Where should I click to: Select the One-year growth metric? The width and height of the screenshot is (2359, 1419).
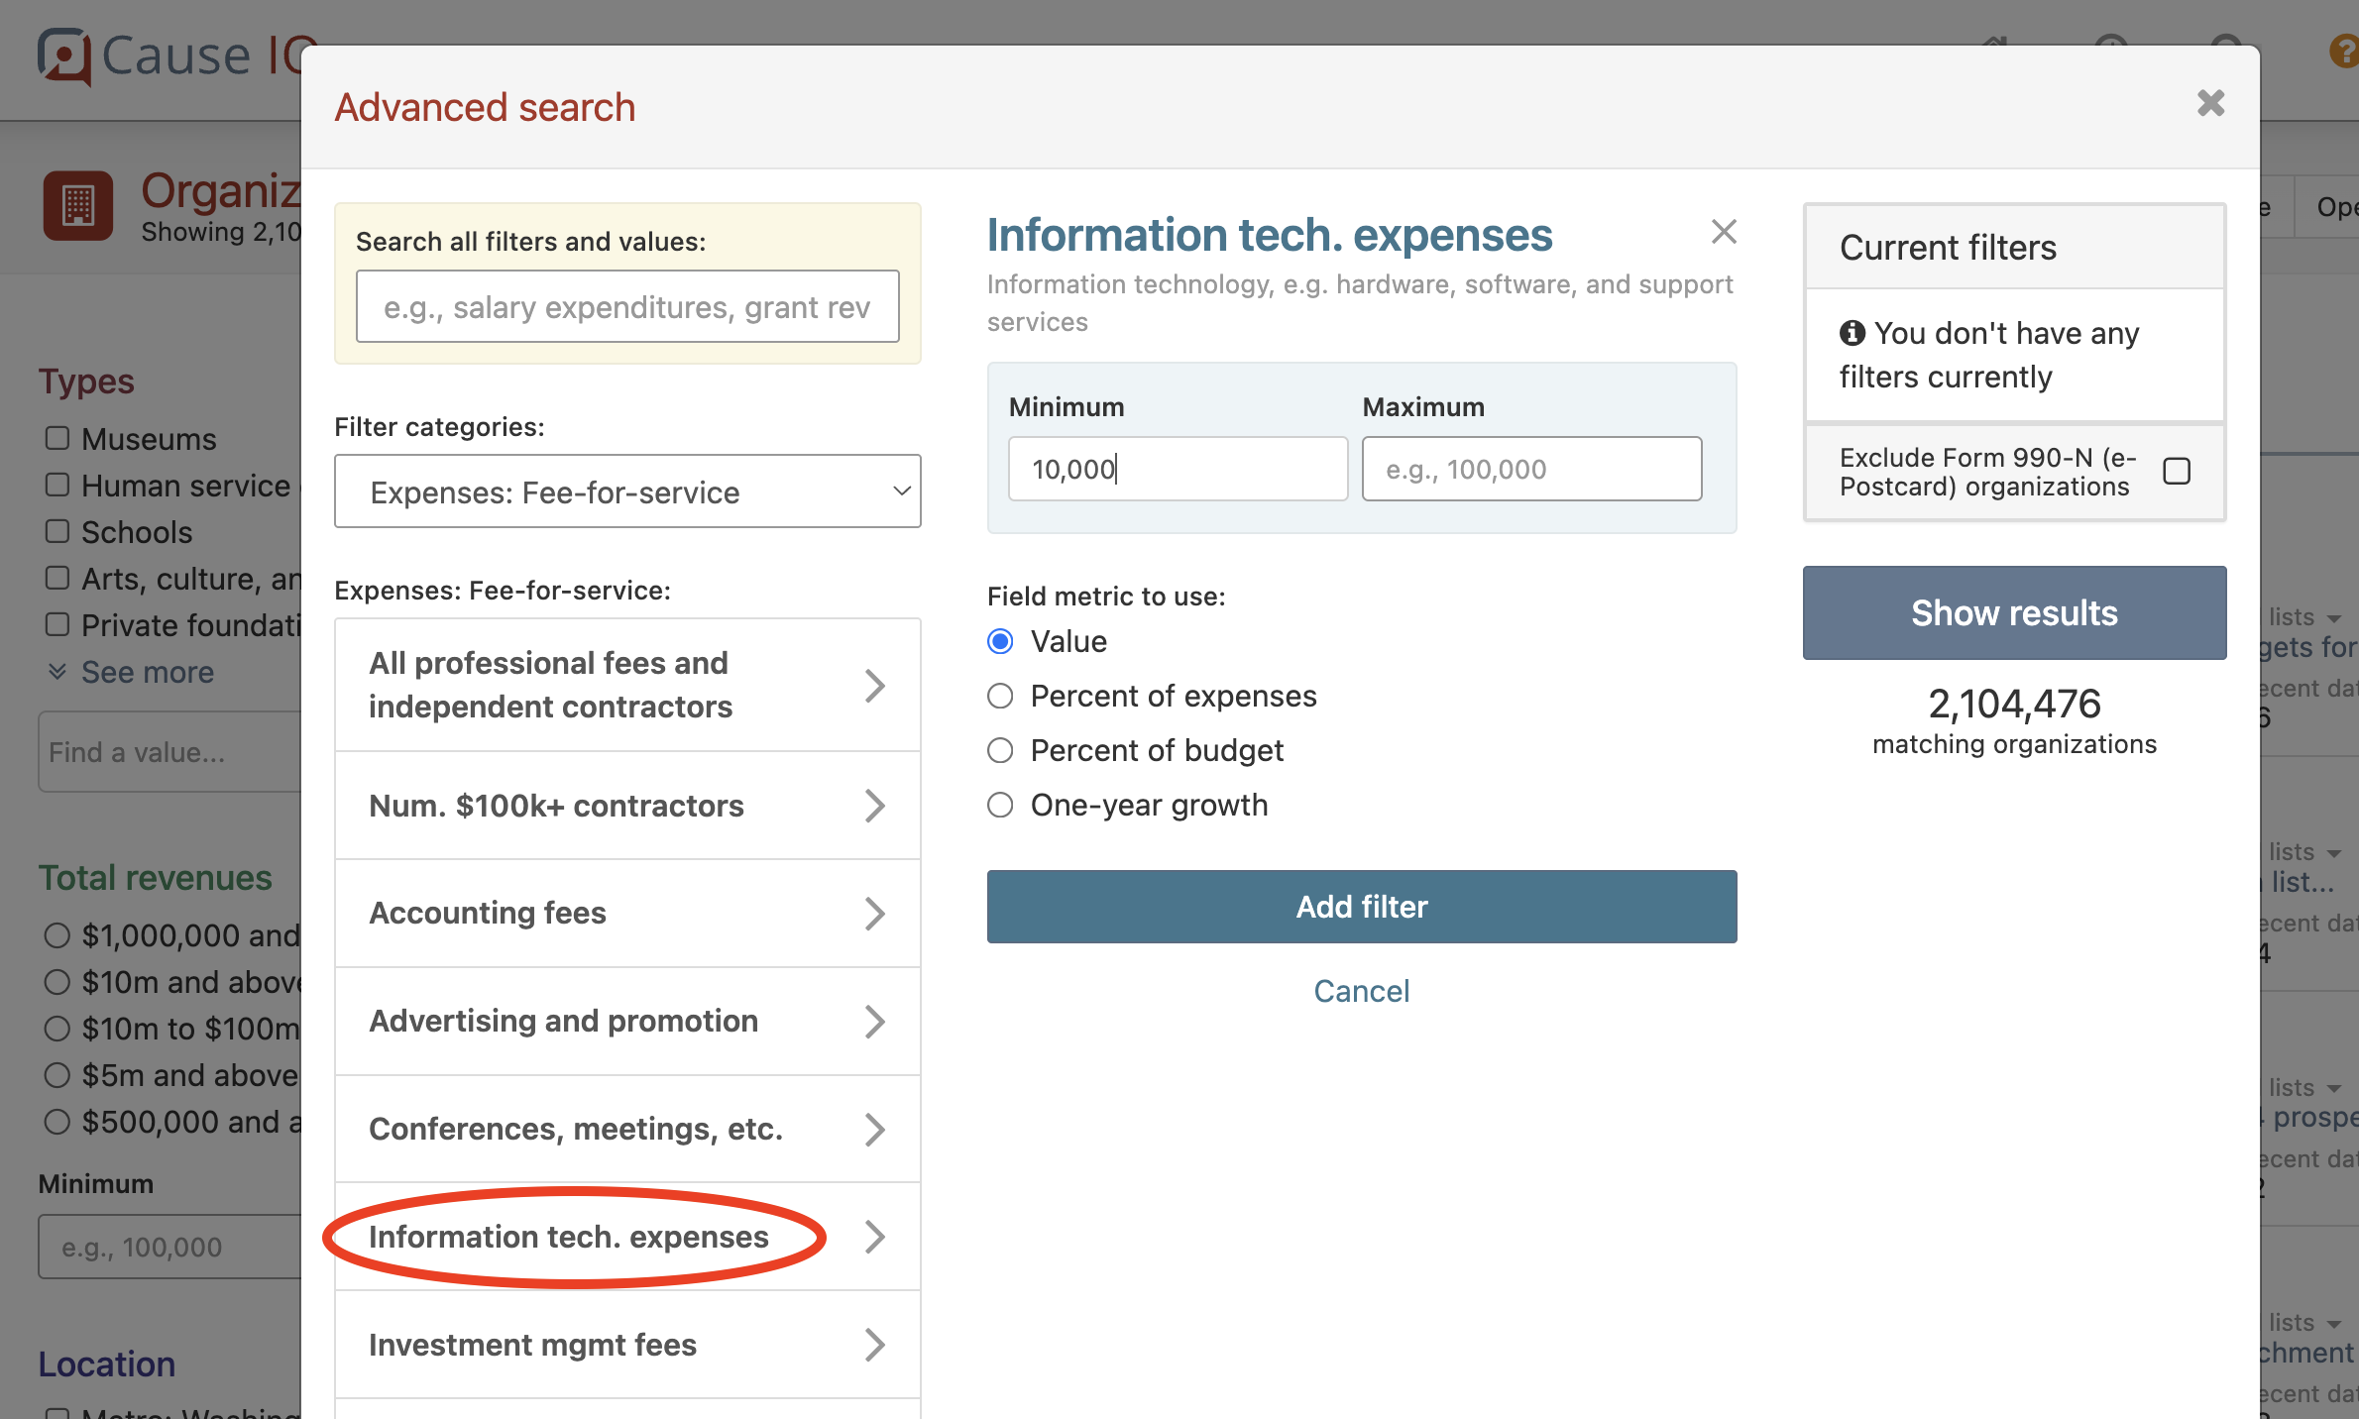coord(1000,805)
